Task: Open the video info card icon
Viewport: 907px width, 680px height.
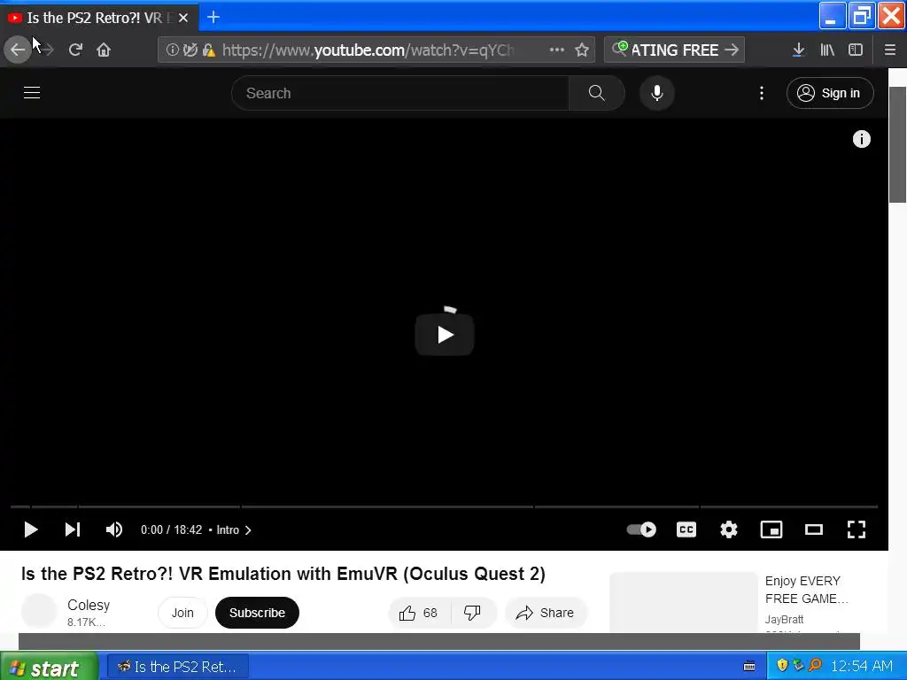Action: point(861,139)
